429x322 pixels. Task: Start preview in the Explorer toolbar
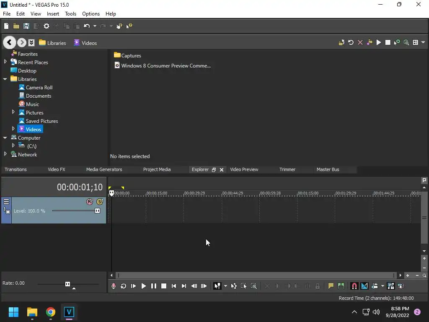point(379,42)
